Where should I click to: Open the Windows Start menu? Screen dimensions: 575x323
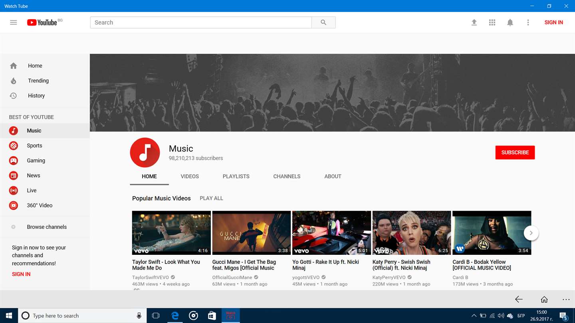[x=9, y=315]
